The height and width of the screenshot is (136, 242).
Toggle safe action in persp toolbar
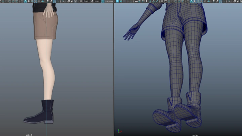click(x=179, y=1)
